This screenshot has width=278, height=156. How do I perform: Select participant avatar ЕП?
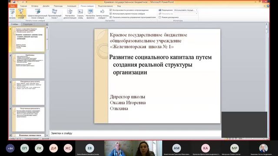pos(24,148)
